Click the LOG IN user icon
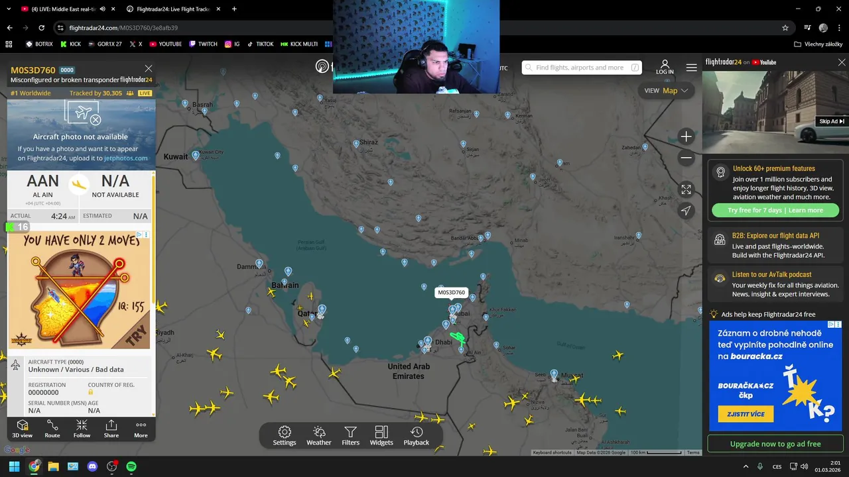Image resolution: width=849 pixels, height=477 pixels. tap(665, 67)
